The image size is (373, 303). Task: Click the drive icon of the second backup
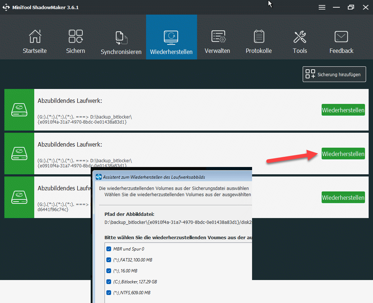pos(19,154)
